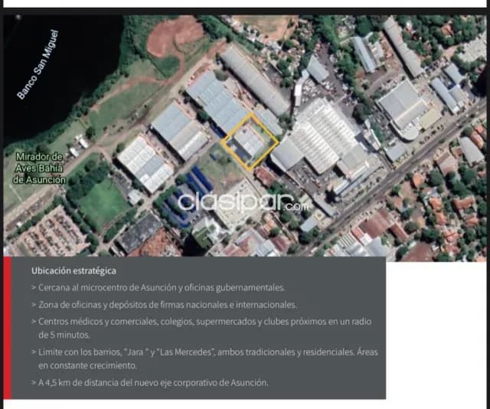Click the Banco San Miguel map label

38,64
